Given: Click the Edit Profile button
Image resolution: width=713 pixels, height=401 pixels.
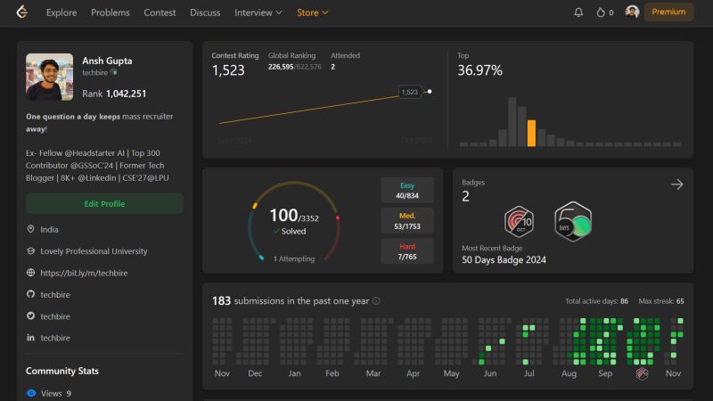Looking at the screenshot, I should tap(104, 204).
